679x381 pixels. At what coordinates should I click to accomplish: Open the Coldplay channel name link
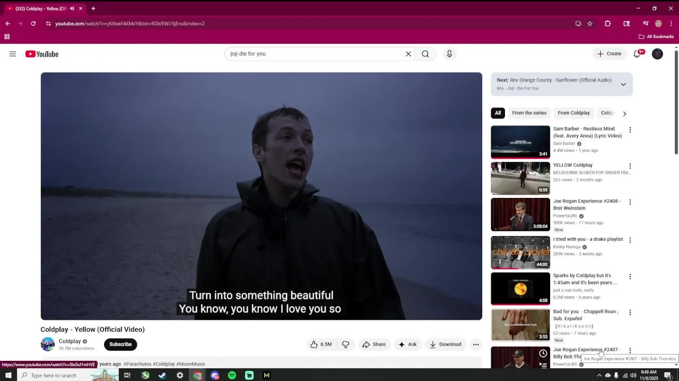click(x=69, y=341)
